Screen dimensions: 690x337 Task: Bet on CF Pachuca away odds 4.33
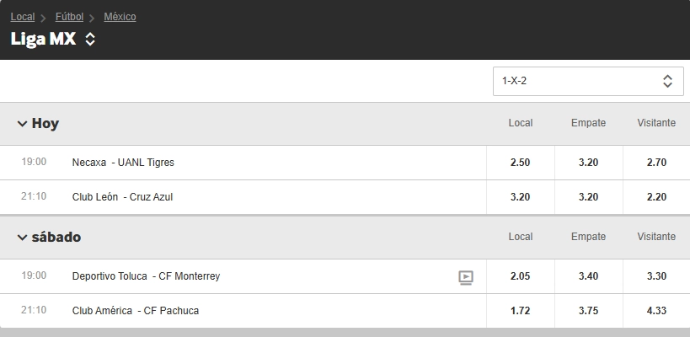pos(656,311)
